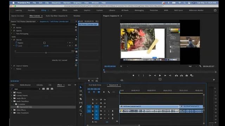Step forward one frame

pyautogui.click(x=165, y=76)
